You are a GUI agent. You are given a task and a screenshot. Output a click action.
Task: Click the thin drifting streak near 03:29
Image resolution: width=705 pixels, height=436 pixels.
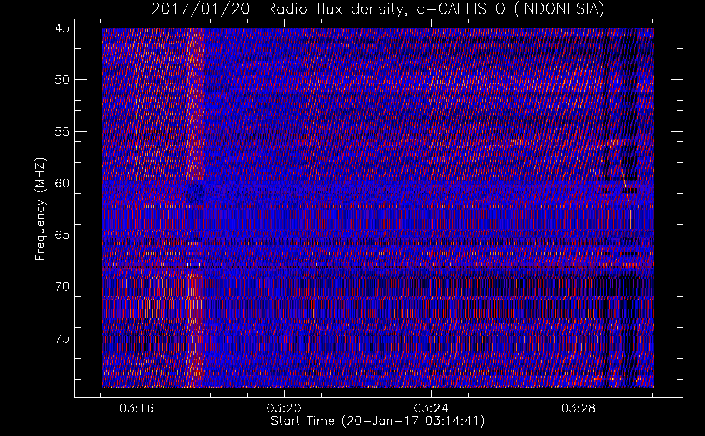click(x=625, y=185)
